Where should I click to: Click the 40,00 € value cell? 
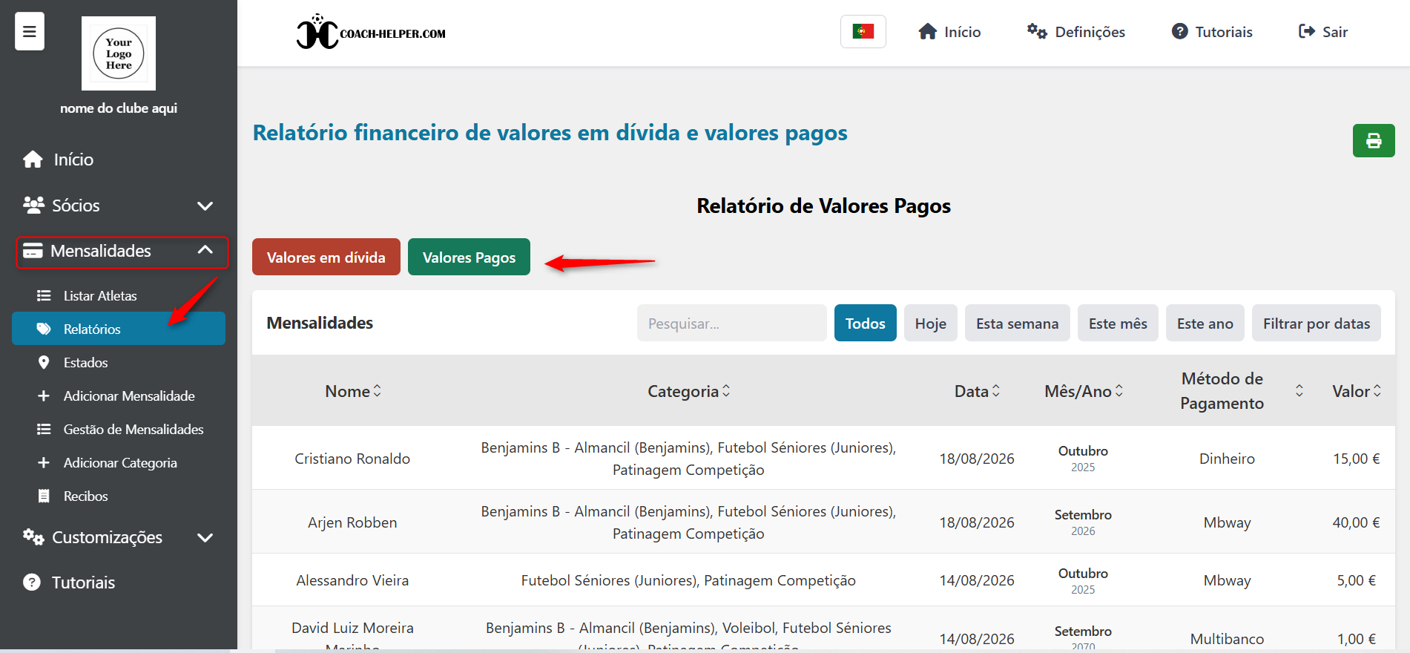tap(1356, 522)
